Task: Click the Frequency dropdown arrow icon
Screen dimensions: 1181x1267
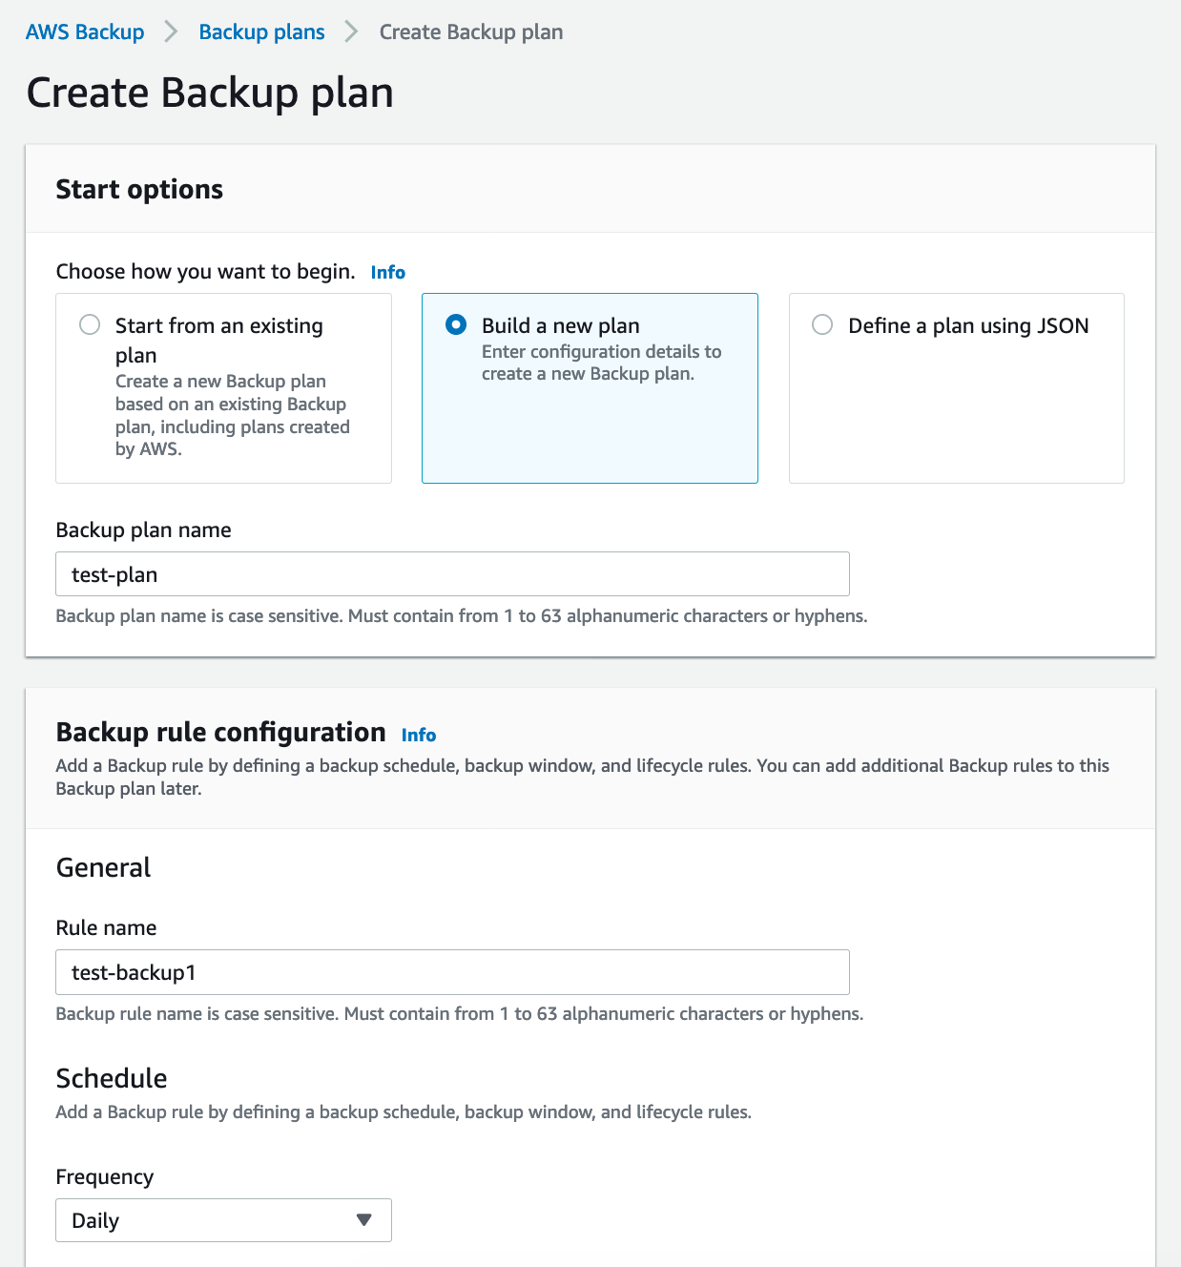Action: click(x=363, y=1220)
